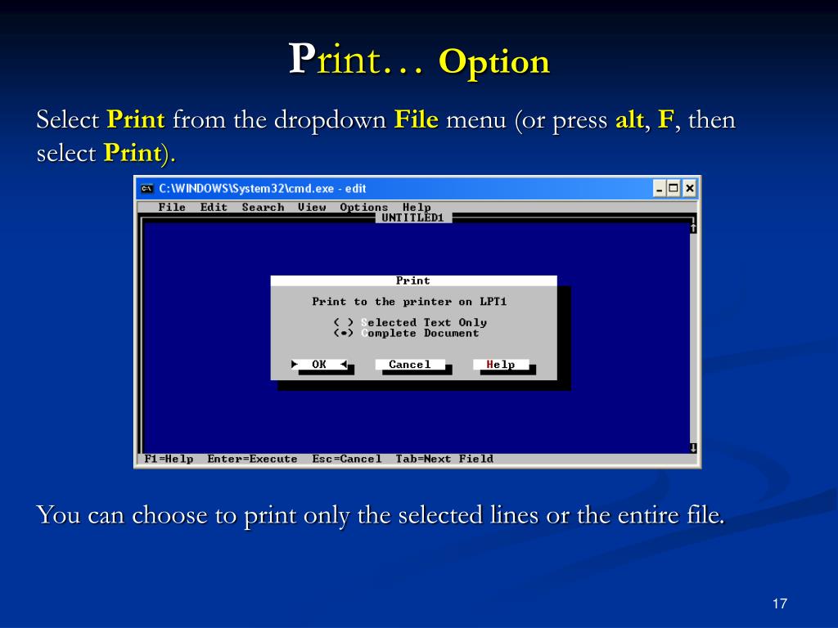The width and height of the screenshot is (838, 628).
Task: Close the cmd.exe window
Action: 690,189
